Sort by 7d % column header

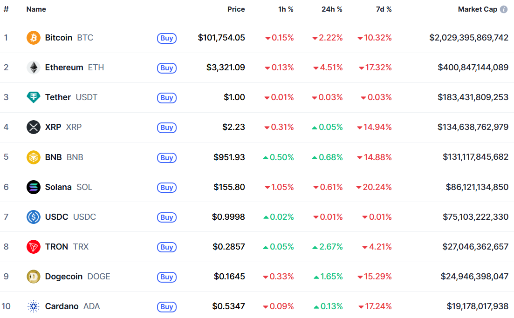(x=384, y=9)
